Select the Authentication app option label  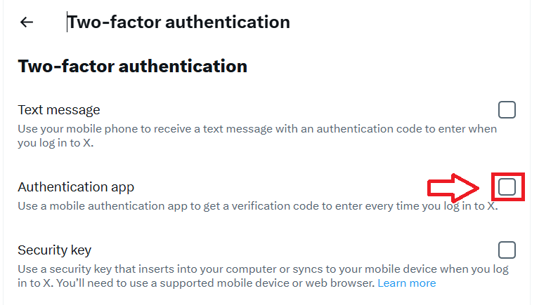(76, 187)
